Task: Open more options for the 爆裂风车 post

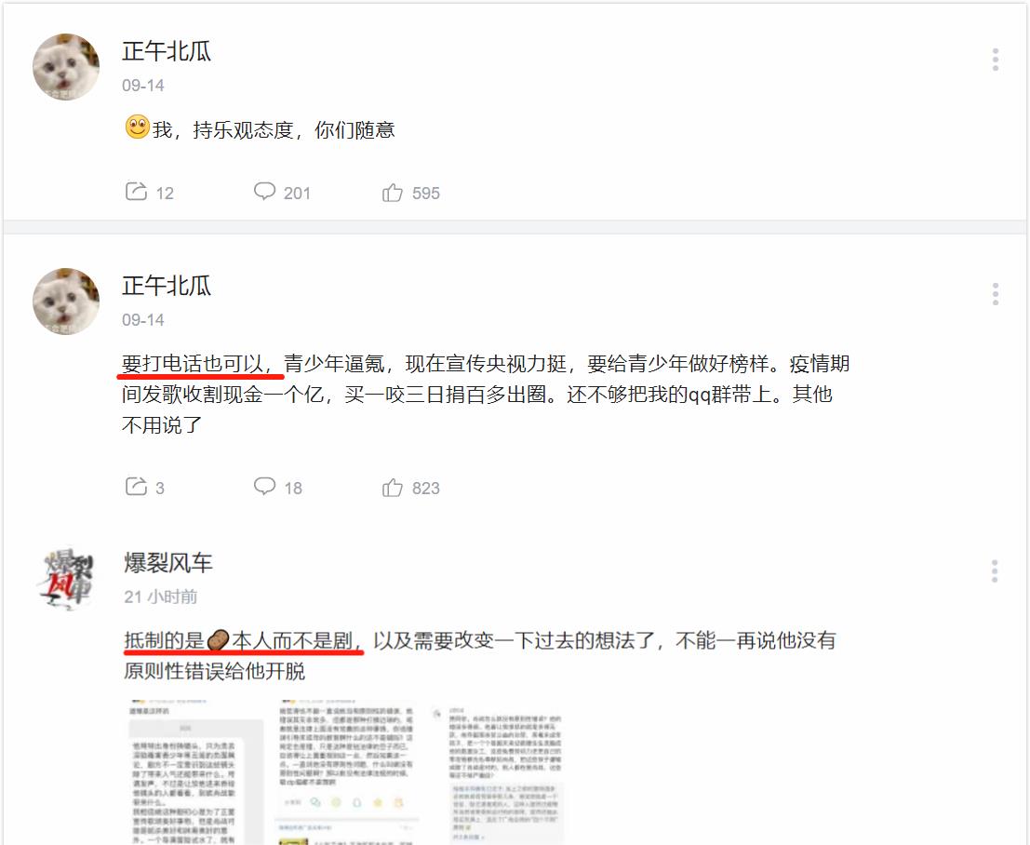Action: [x=995, y=571]
